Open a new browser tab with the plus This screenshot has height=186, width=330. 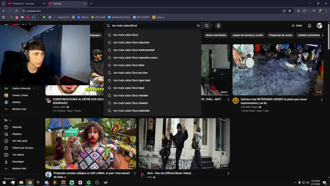[x=91, y=4]
